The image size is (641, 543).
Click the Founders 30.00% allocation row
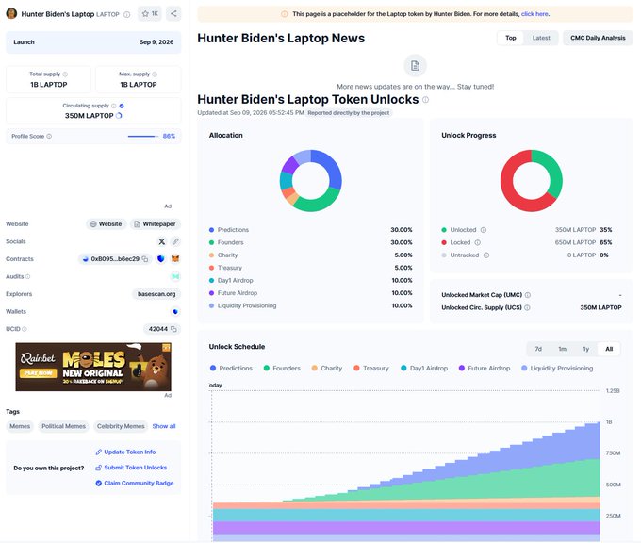[x=311, y=242]
